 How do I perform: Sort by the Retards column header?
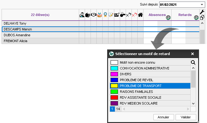coord(185,15)
